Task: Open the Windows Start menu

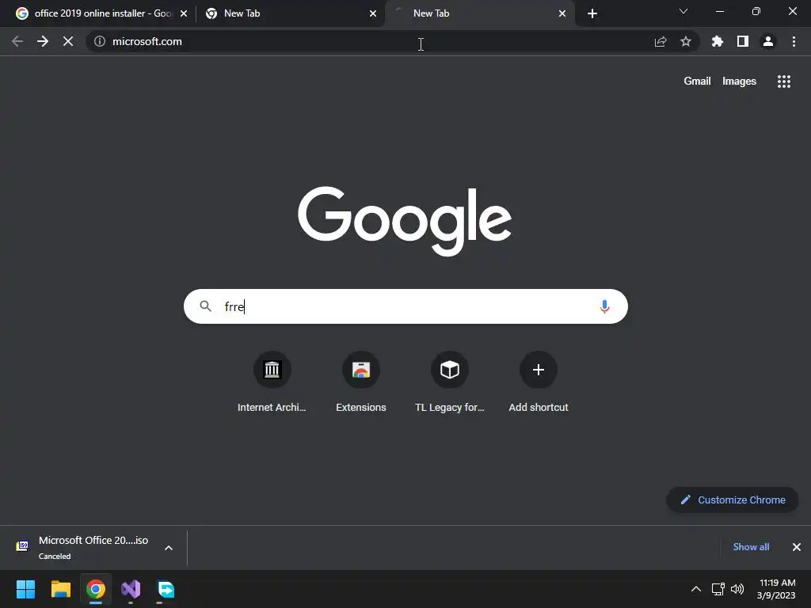Action: (x=25, y=589)
